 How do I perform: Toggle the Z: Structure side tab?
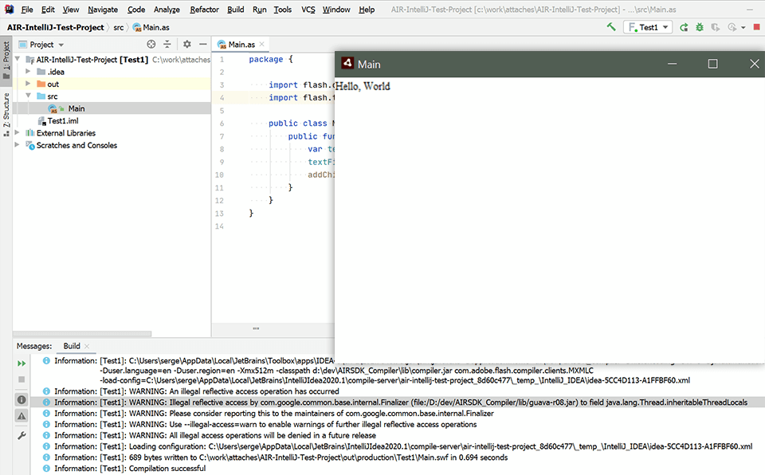[x=6, y=115]
